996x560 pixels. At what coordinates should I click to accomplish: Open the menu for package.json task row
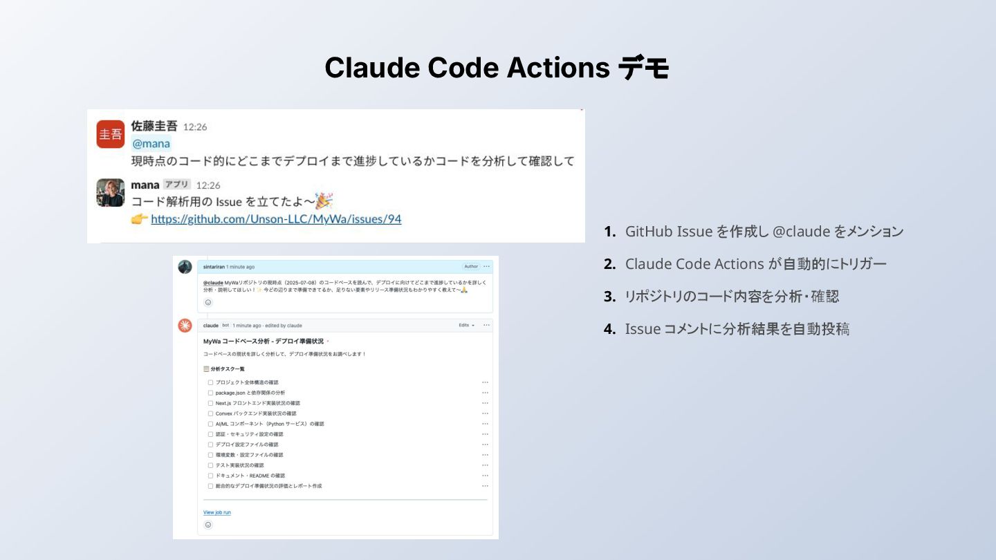485,393
